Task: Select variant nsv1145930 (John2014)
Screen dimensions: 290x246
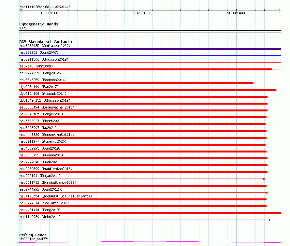Action: click(x=40, y=217)
